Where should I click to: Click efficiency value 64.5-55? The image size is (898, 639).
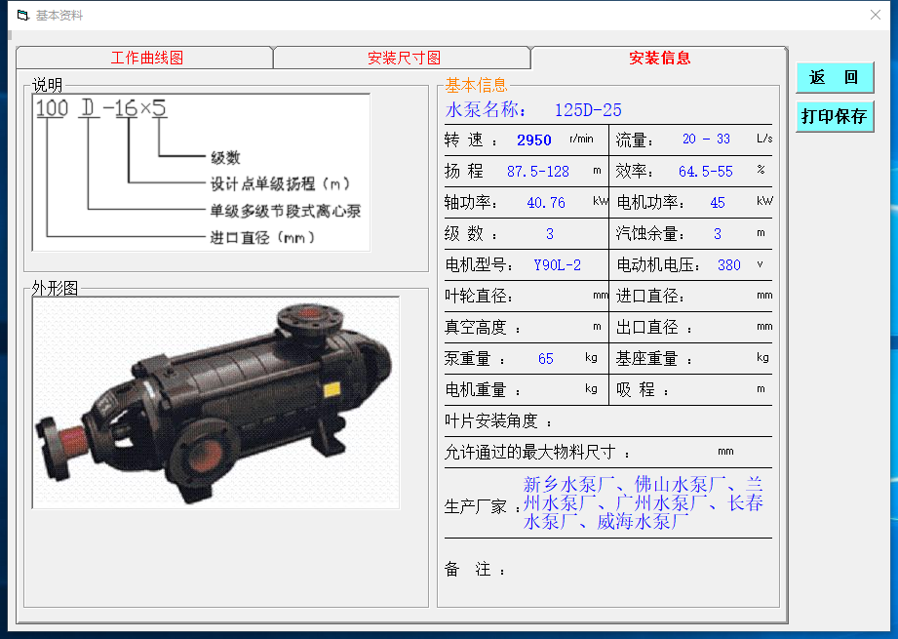[705, 172]
